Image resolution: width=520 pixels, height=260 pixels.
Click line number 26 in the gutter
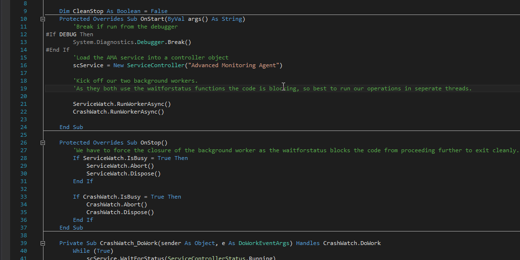(24, 143)
